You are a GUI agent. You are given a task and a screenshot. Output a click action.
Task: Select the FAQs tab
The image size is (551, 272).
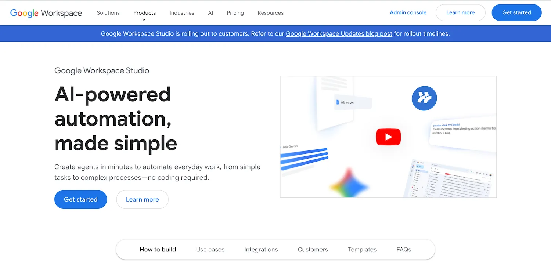(403, 249)
